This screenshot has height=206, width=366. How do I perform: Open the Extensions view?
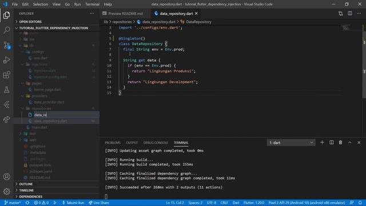point(6,75)
